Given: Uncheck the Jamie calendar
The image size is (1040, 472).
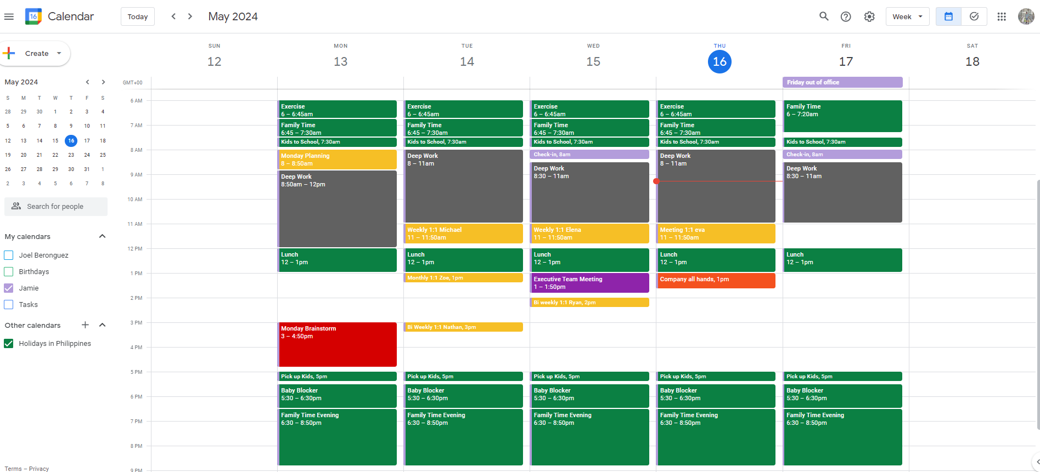Looking at the screenshot, I should 9,288.
